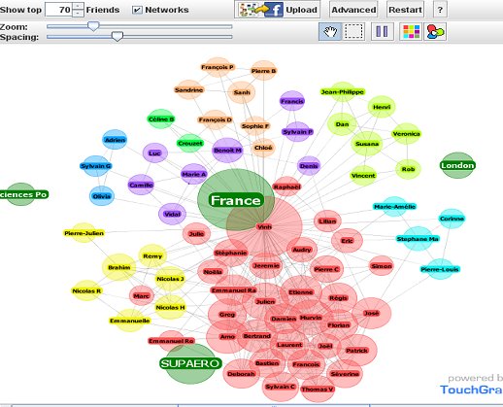503x407 pixels.
Task: Click the Jean-Philippe node
Action: [343, 92]
